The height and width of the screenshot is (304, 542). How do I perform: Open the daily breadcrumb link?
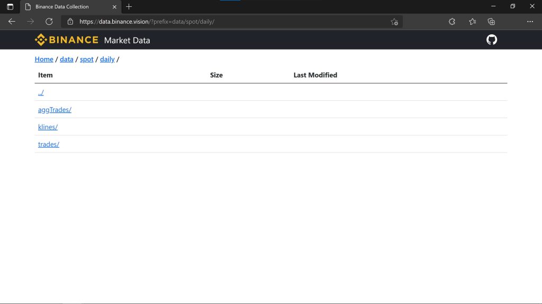pos(107,59)
